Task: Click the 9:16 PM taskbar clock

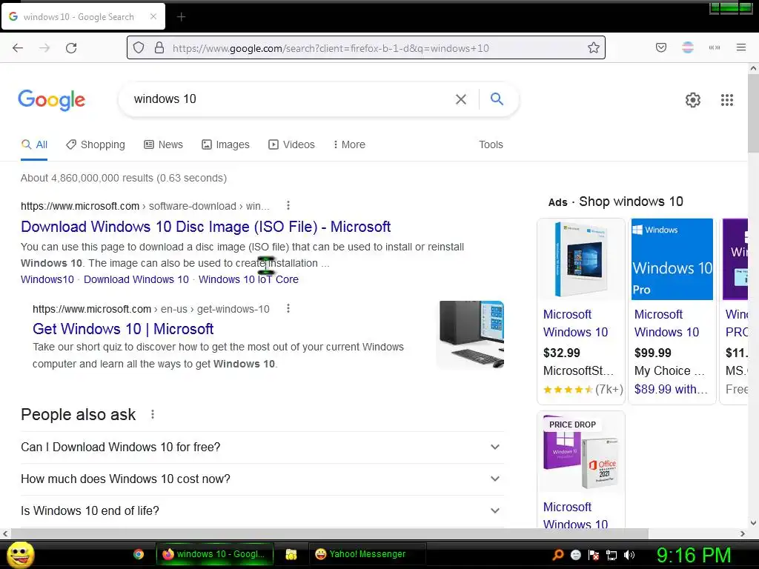Action: coord(694,555)
